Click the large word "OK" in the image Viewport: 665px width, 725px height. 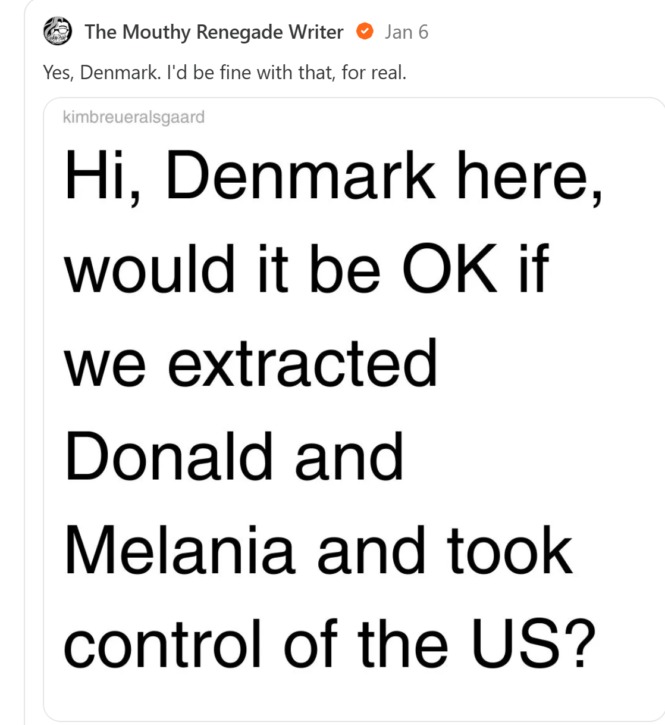(450, 269)
